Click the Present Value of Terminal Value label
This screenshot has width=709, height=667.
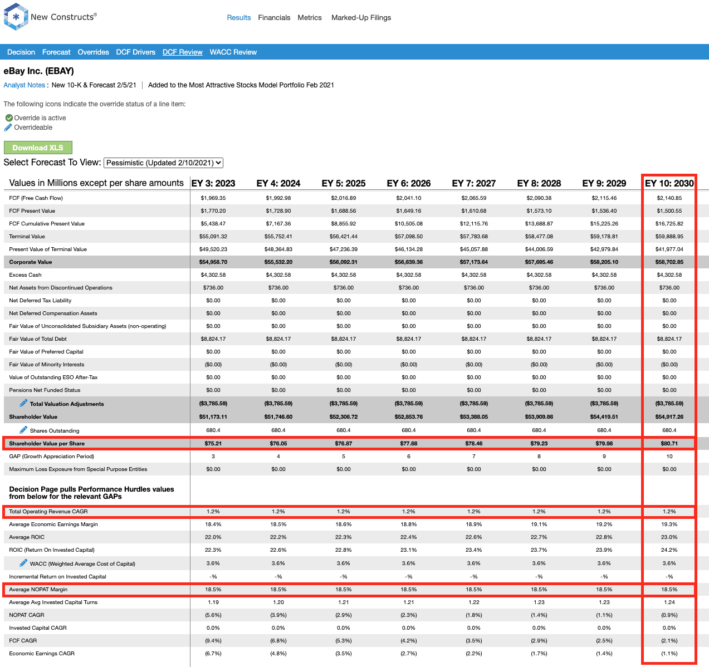[48, 249]
